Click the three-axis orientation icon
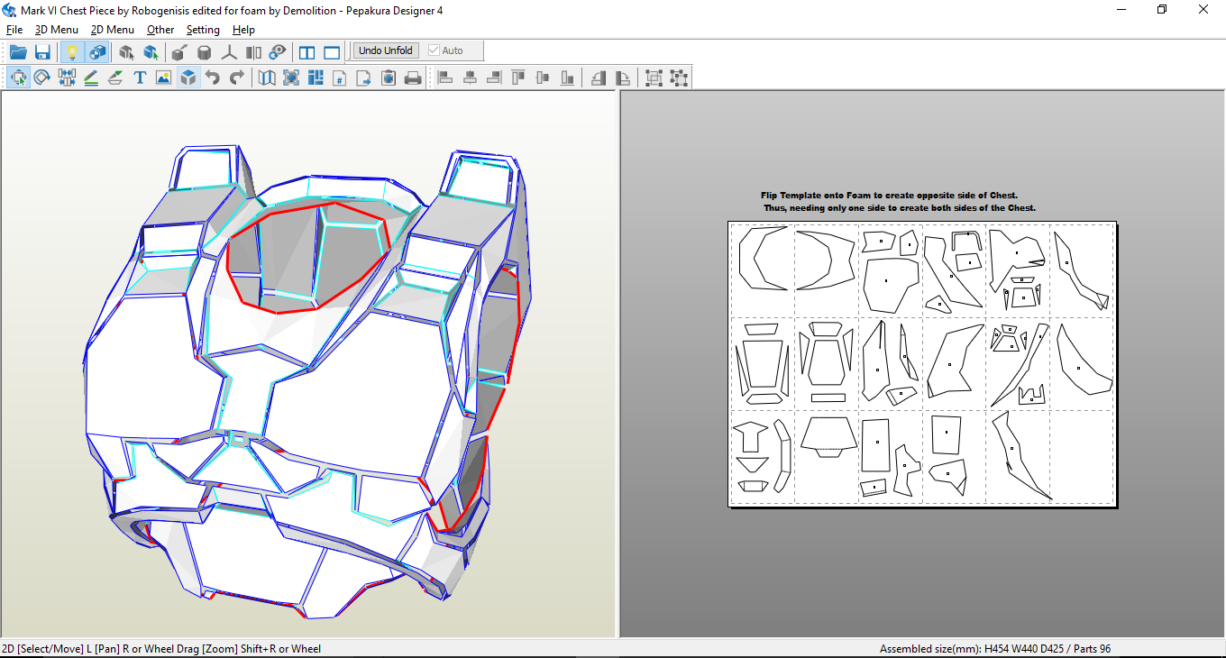 click(x=229, y=51)
